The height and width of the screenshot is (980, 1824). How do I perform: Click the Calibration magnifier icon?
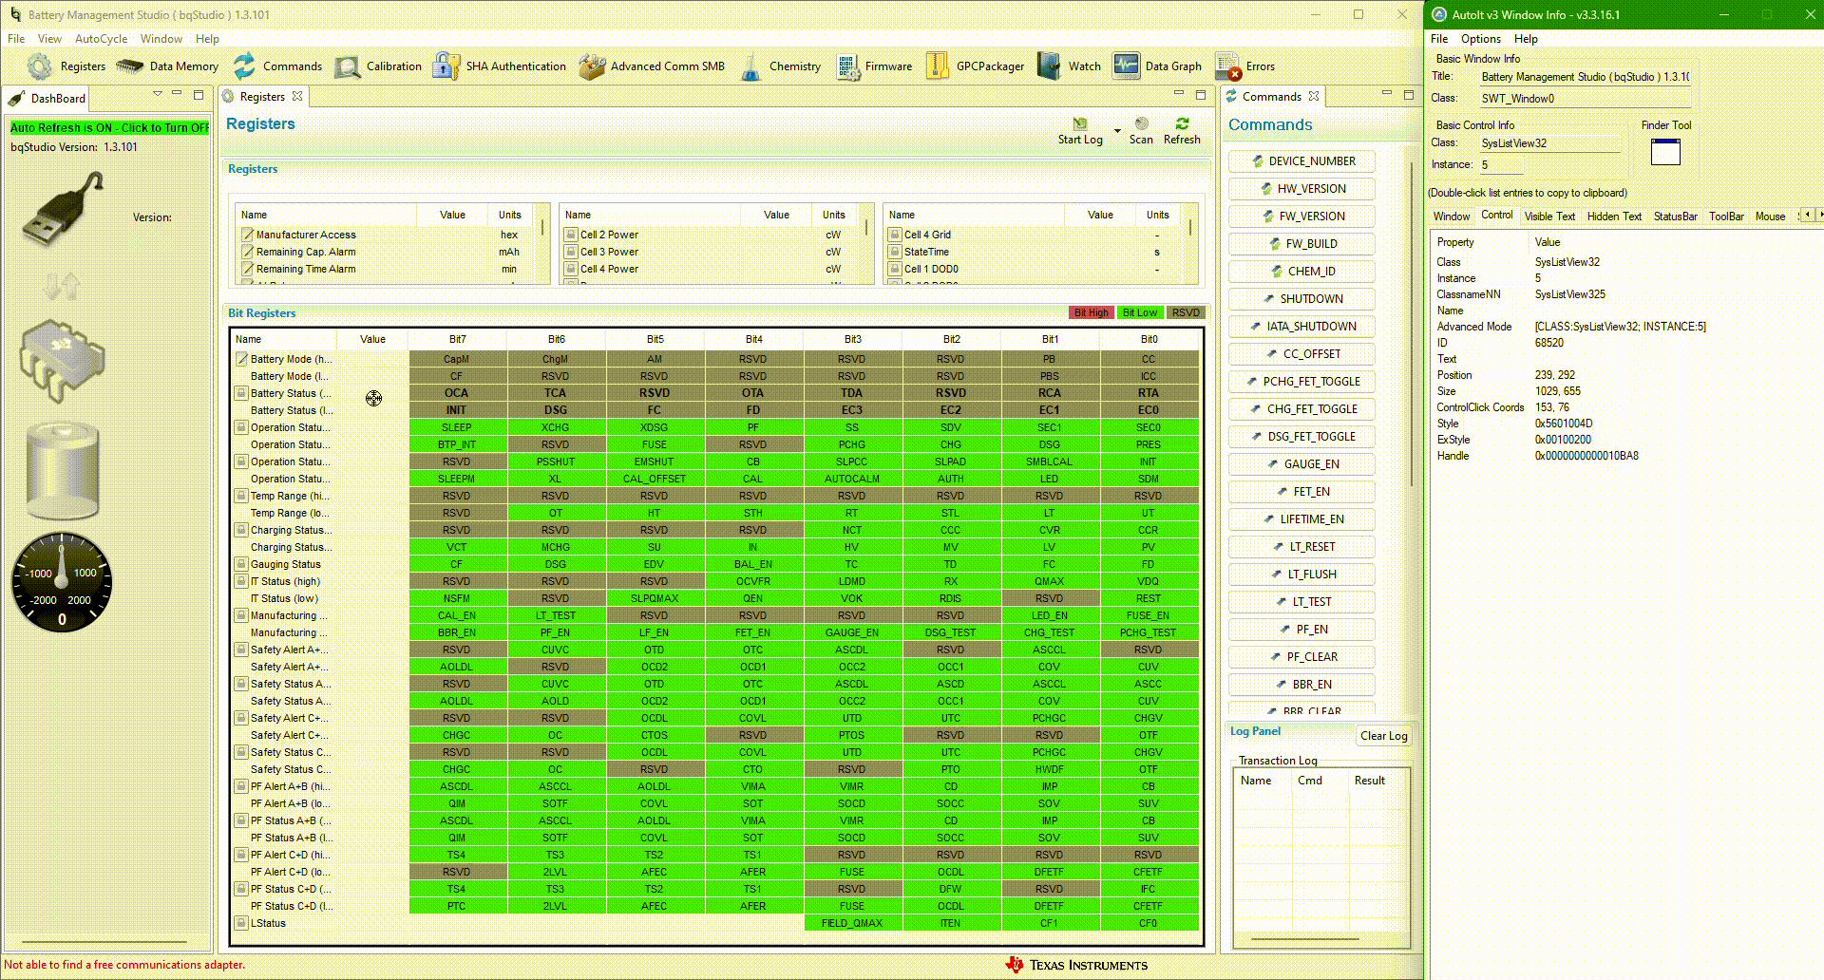pos(348,66)
